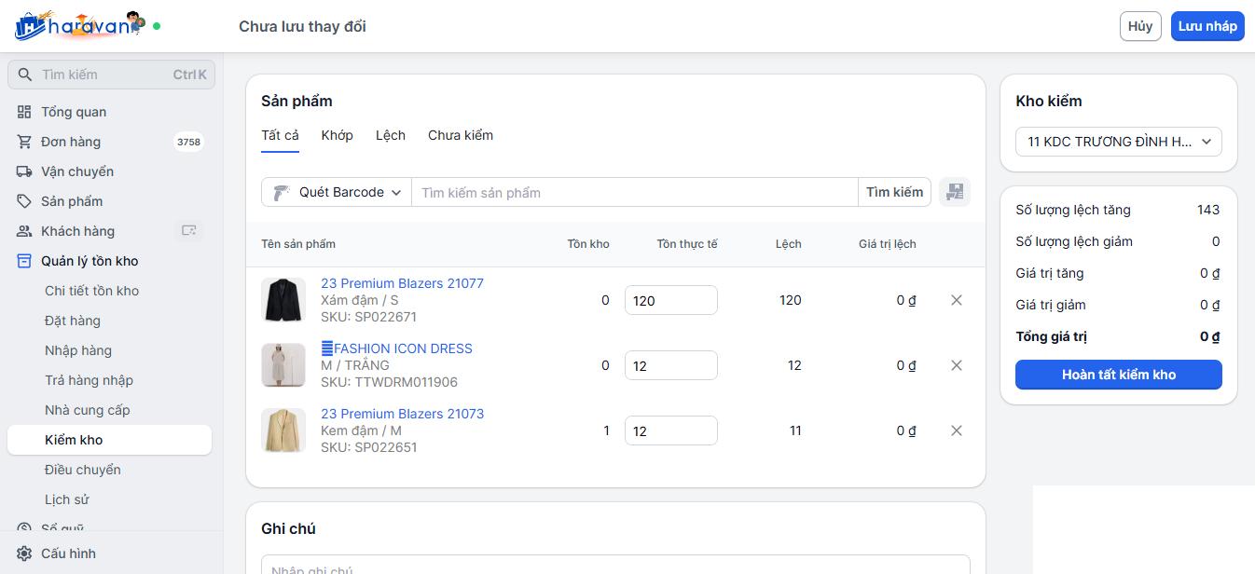
Task: Open Cấu hình settings gear
Action: coord(24,553)
